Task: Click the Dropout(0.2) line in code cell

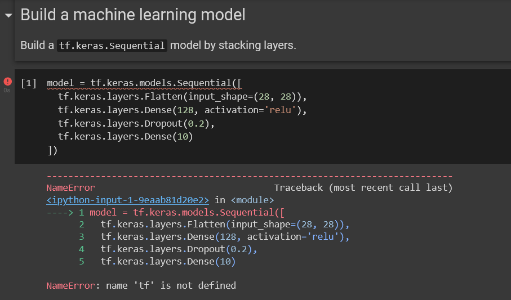Action: (136, 123)
